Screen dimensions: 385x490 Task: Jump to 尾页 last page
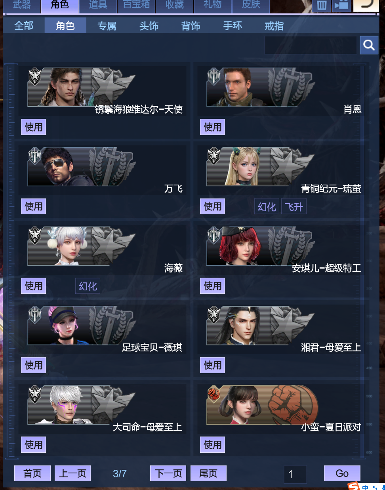coord(208,473)
